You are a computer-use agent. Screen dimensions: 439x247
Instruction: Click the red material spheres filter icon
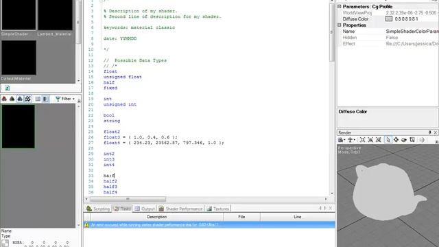click(x=4, y=99)
